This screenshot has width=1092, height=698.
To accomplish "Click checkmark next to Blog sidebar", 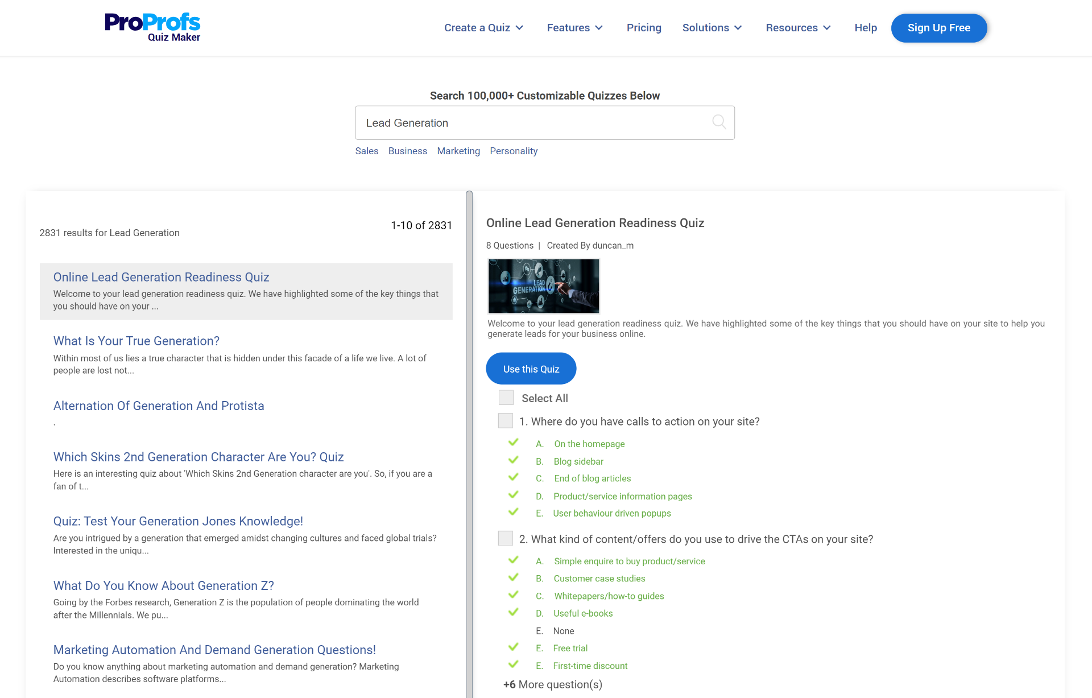I will coord(513,460).
